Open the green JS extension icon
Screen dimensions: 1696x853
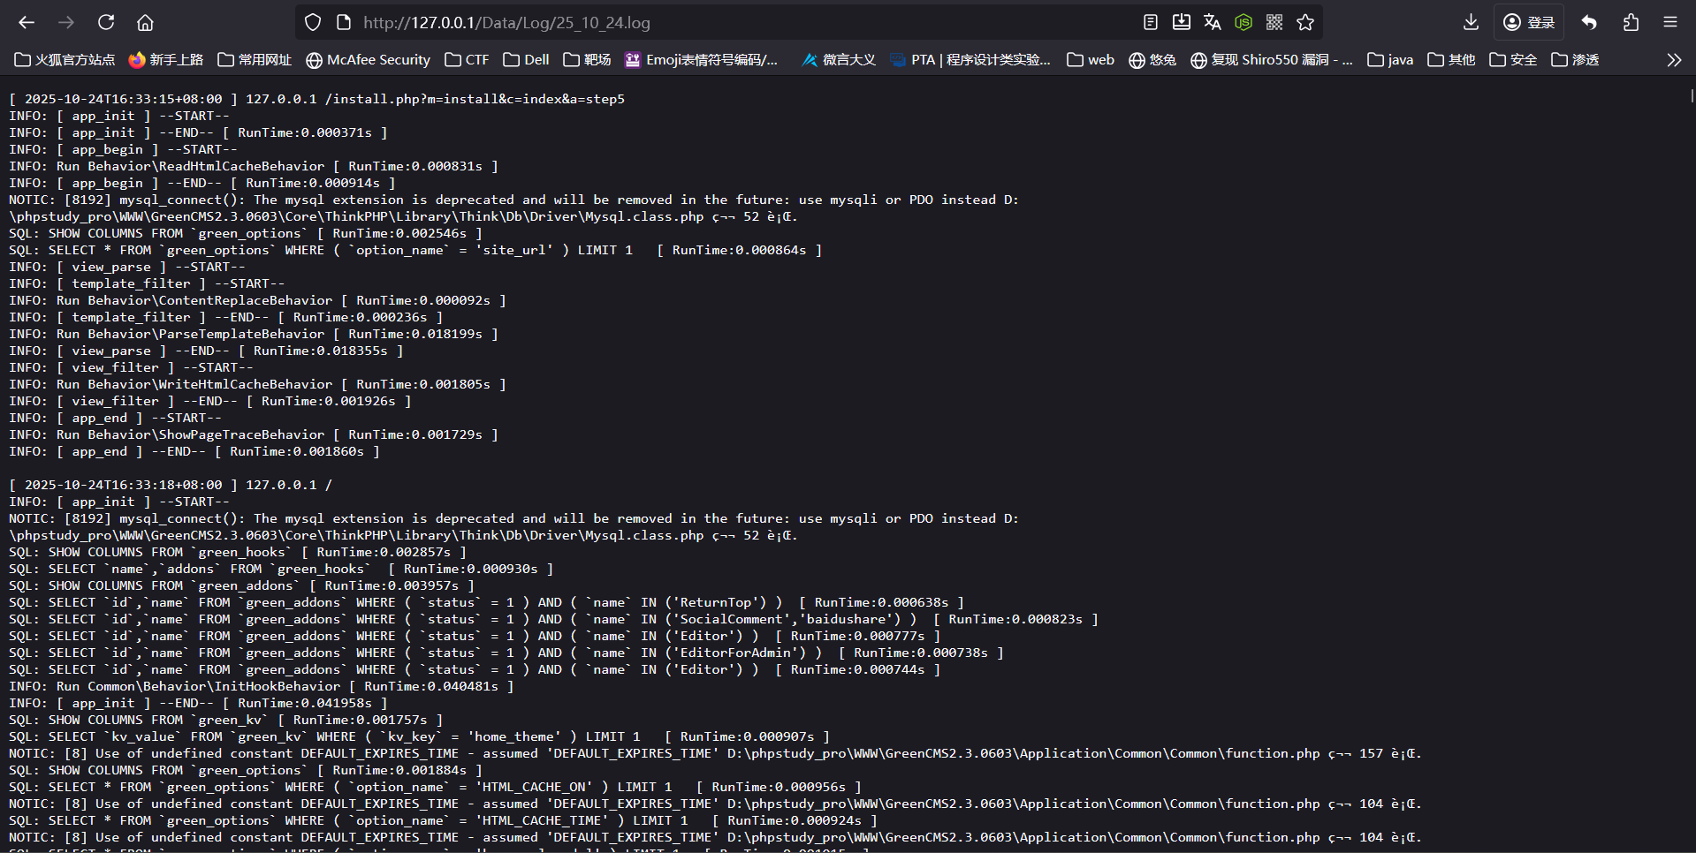click(1243, 22)
